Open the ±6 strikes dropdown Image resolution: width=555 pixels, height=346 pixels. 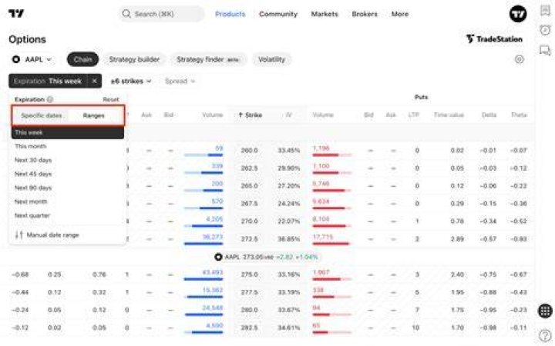[131, 82]
